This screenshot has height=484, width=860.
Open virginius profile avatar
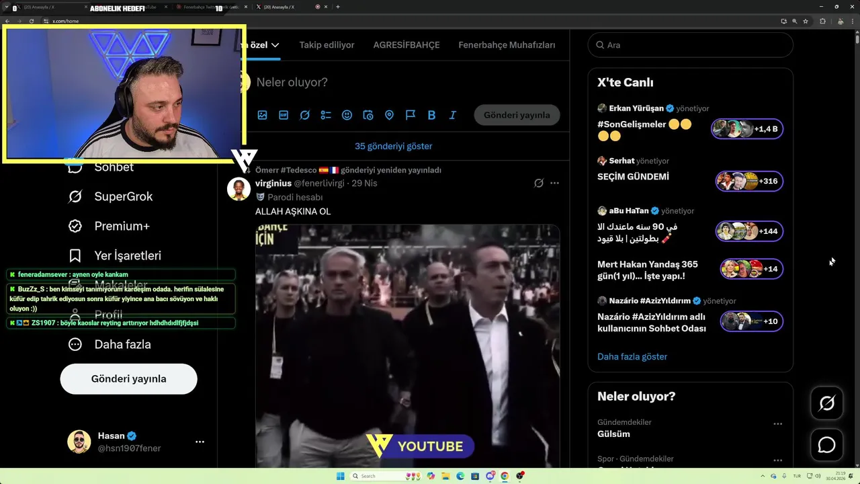[239, 189]
